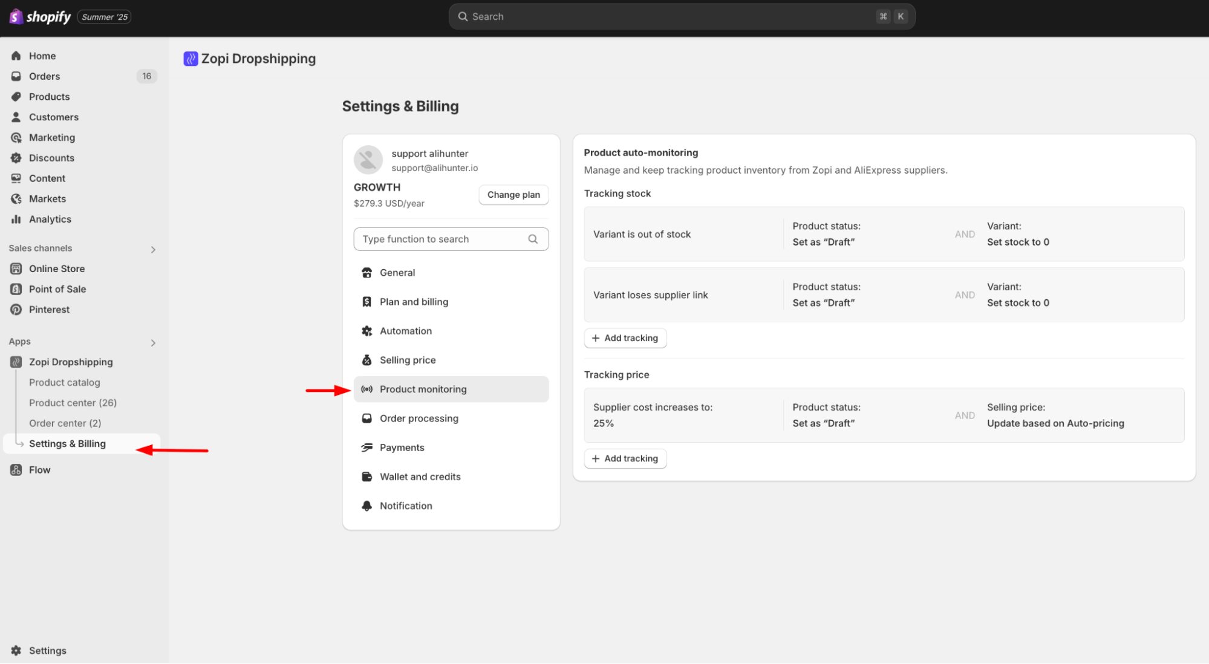The image size is (1209, 664).
Task: Click the Change plan button
Action: [513, 195]
